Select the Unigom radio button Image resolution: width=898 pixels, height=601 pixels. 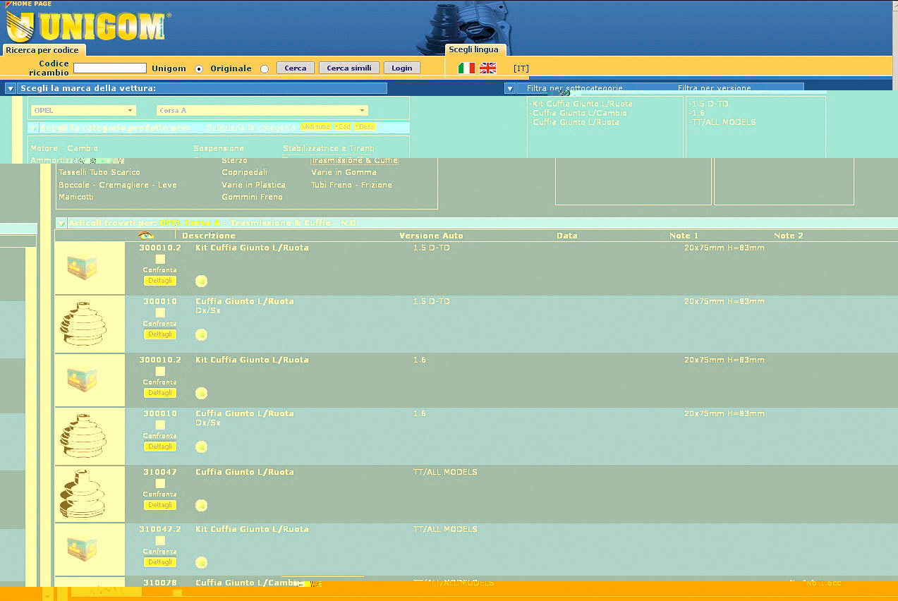(199, 69)
